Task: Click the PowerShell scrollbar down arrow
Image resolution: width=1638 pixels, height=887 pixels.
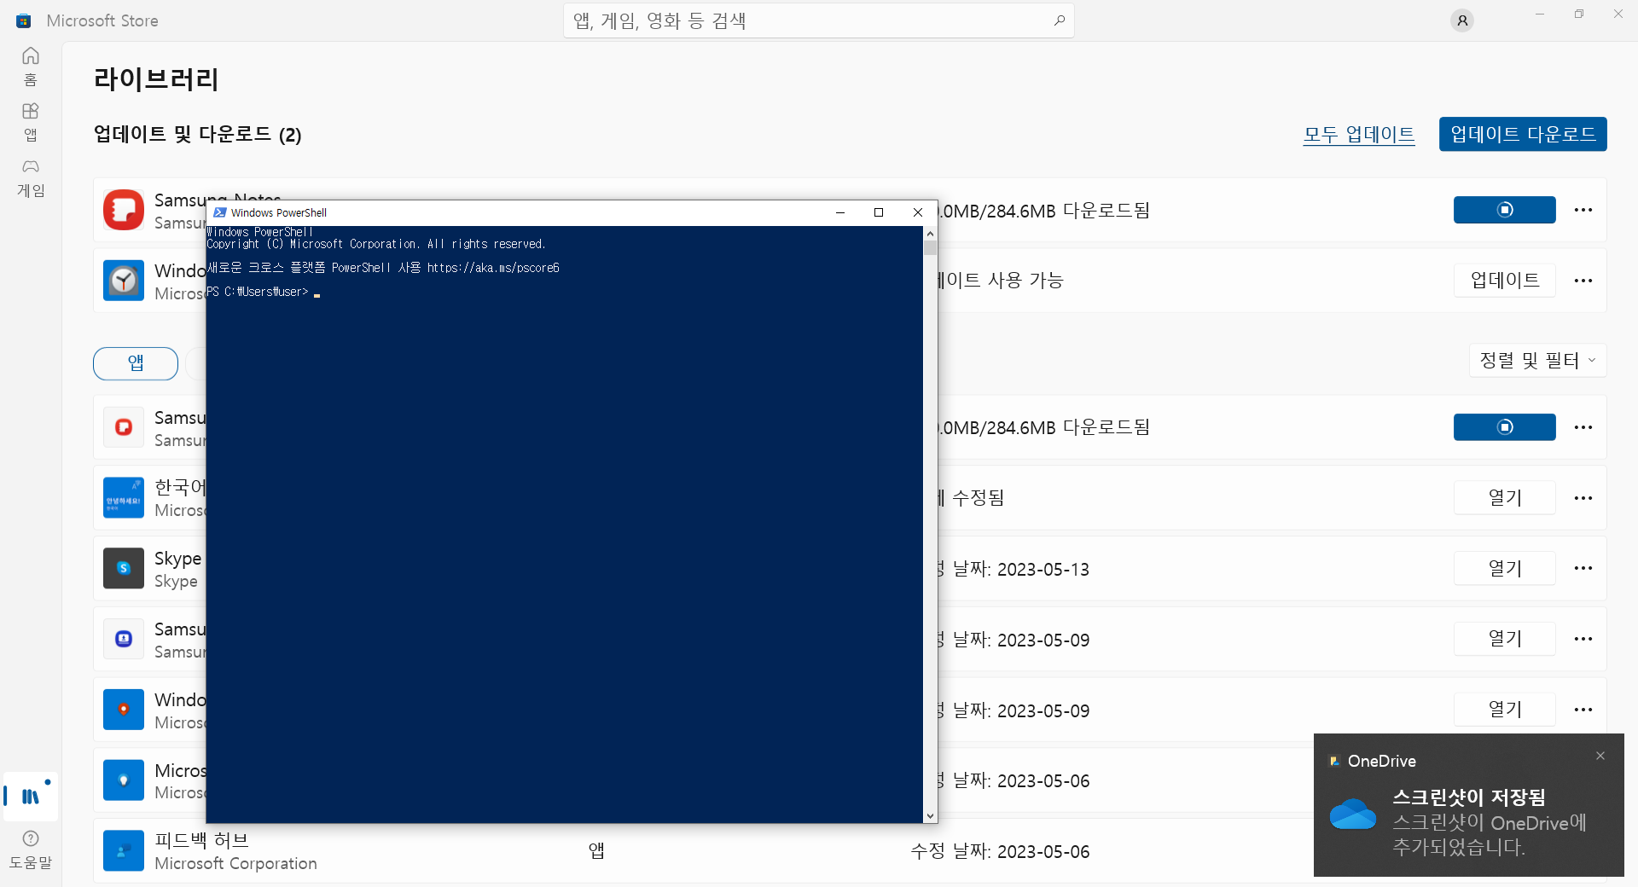Action: point(930,816)
